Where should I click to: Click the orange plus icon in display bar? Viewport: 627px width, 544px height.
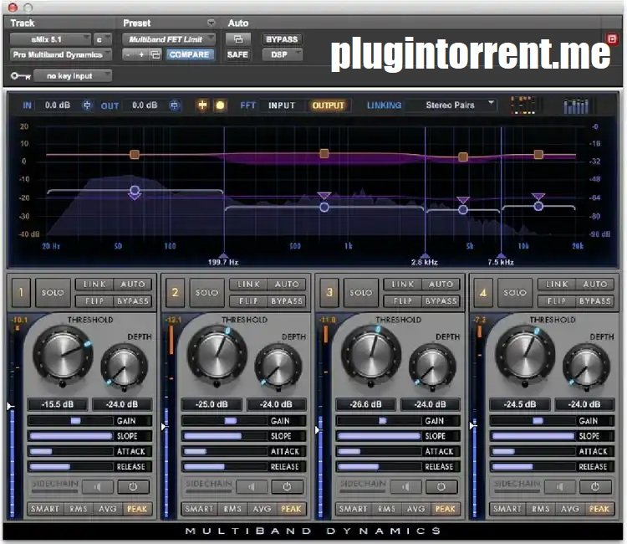203,105
